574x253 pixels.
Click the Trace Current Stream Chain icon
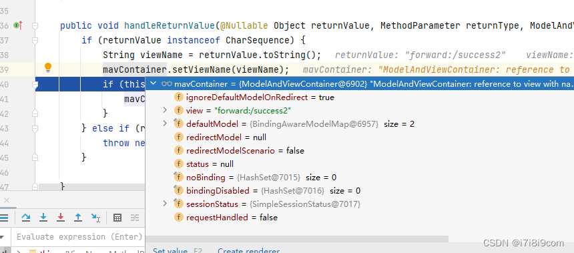[135, 218]
